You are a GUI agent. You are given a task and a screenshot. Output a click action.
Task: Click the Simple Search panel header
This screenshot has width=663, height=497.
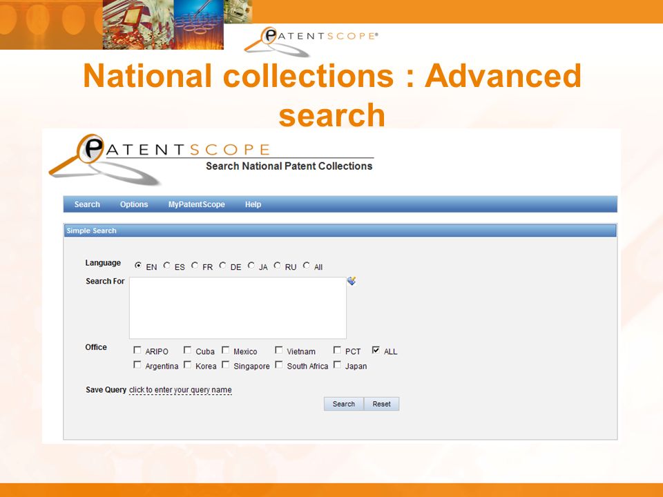click(x=340, y=231)
